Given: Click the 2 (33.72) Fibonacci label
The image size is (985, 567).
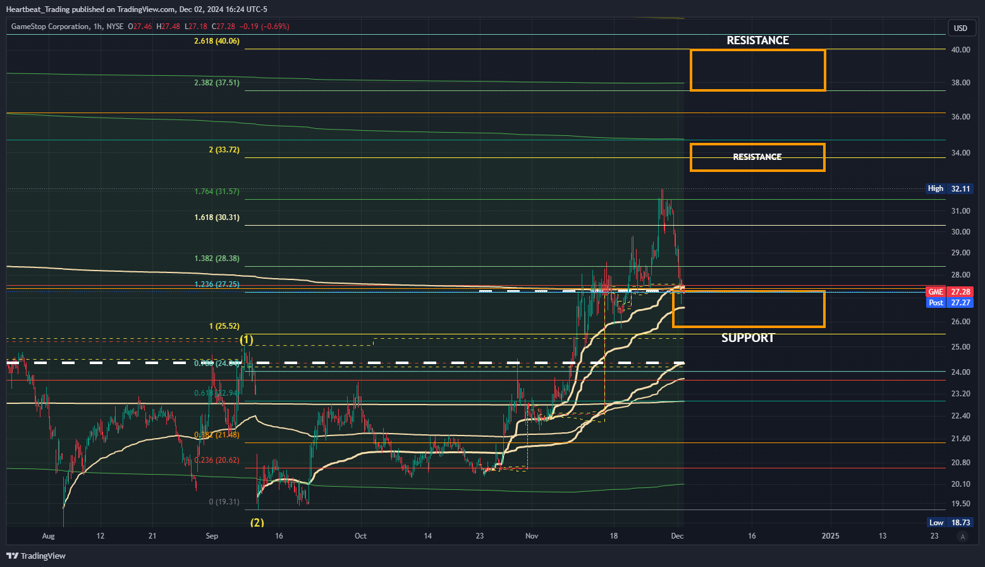Looking at the screenshot, I should (x=224, y=150).
